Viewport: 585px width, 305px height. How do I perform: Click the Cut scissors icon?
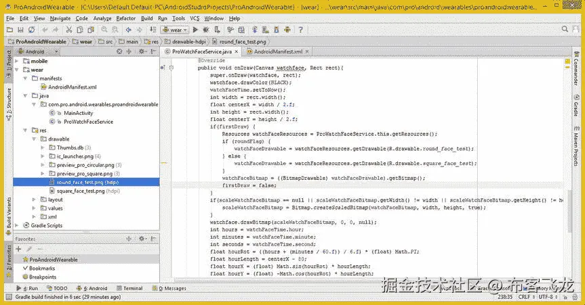pos(69,30)
